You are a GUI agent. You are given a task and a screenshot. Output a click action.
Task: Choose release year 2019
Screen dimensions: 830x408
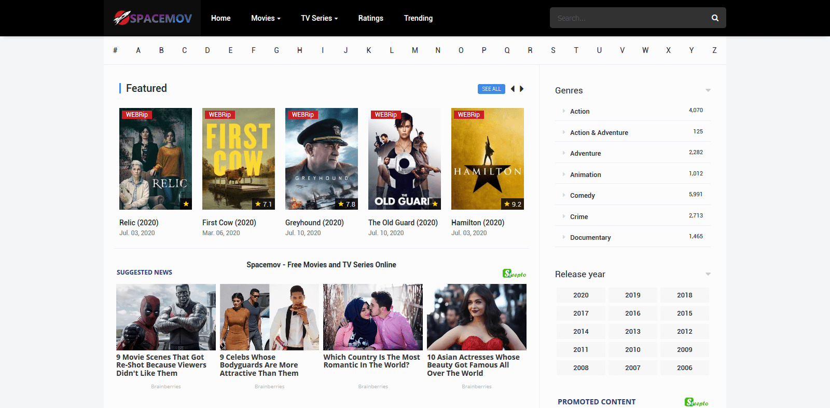pos(633,295)
